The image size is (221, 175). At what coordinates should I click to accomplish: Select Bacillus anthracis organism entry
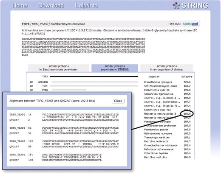(x=156, y=141)
